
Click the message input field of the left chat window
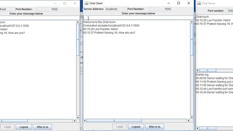point(40,18)
